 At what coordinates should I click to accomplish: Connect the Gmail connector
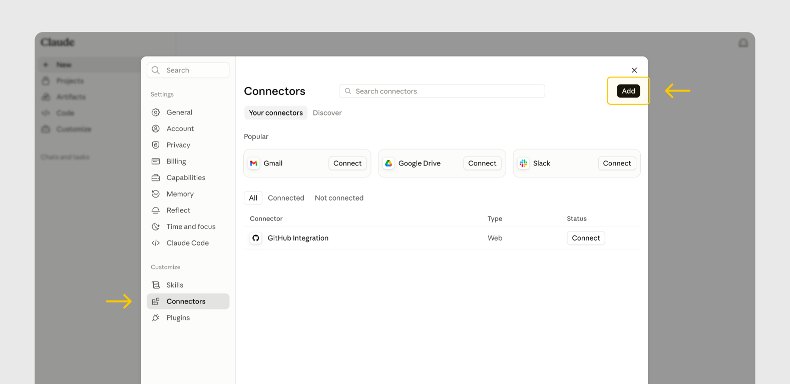point(347,163)
